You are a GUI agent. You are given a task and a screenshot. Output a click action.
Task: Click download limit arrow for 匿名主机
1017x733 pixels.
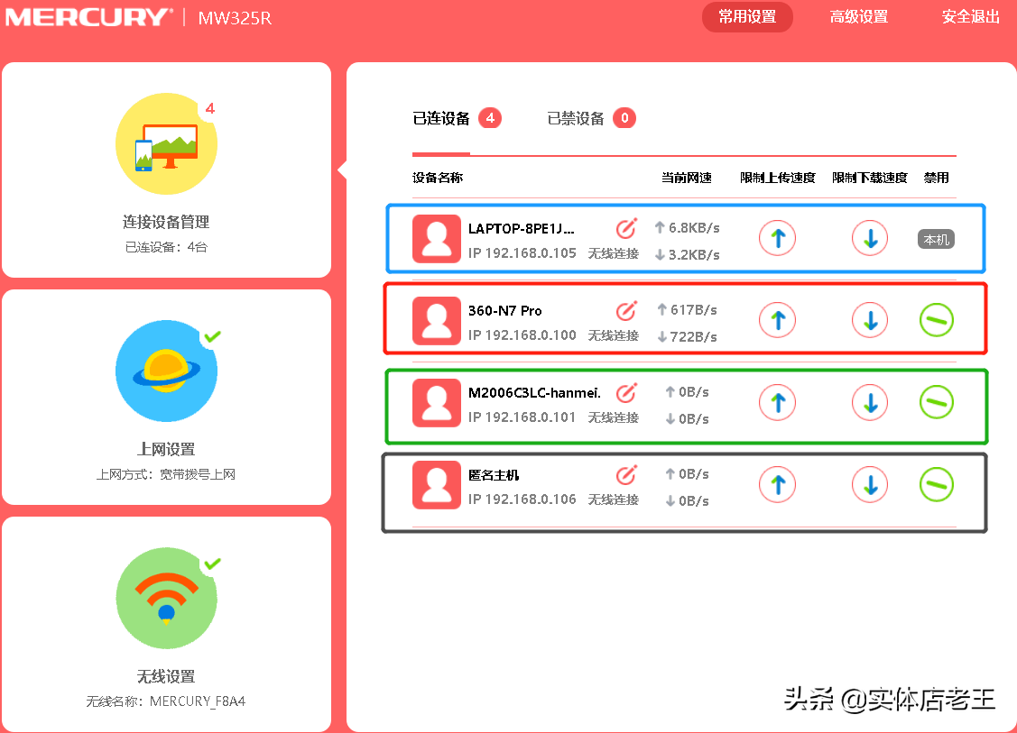coord(869,484)
